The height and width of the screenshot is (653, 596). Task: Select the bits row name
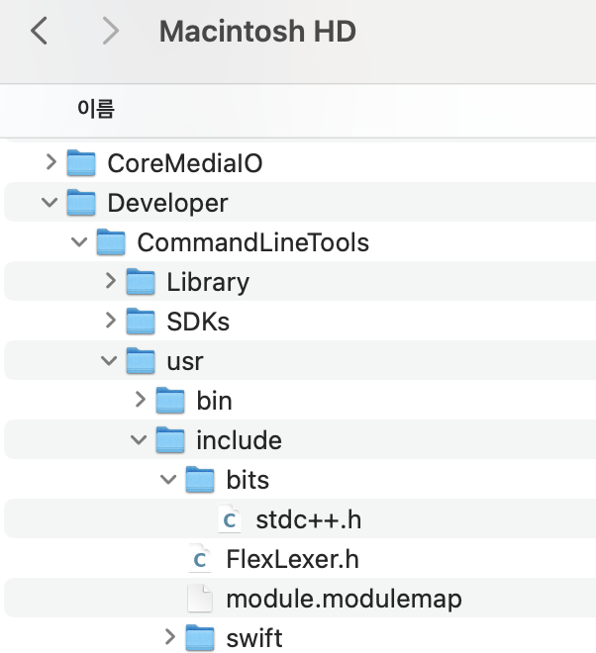(248, 480)
